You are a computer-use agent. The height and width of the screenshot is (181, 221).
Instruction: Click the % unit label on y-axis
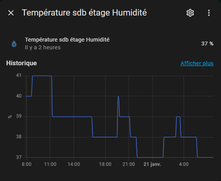pyautogui.click(x=10, y=117)
